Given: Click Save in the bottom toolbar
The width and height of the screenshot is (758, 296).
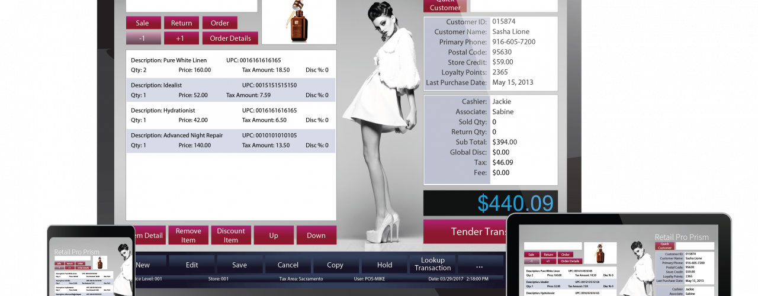Looking at the screenshot, I should [240, 265].
